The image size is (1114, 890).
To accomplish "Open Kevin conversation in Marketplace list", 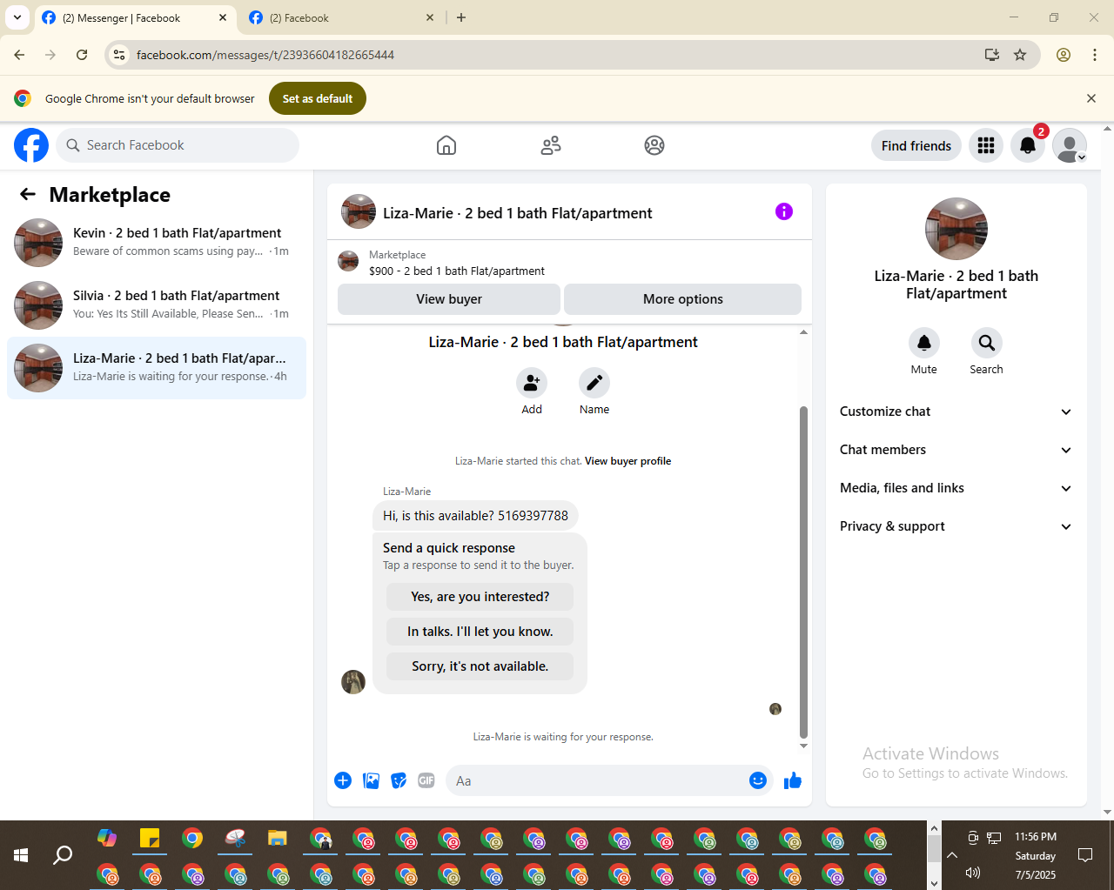I will [157, 243].
